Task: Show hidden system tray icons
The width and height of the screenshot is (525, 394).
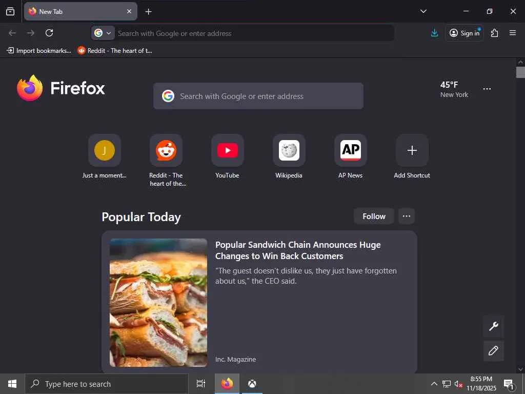Action: click(434, 384)
